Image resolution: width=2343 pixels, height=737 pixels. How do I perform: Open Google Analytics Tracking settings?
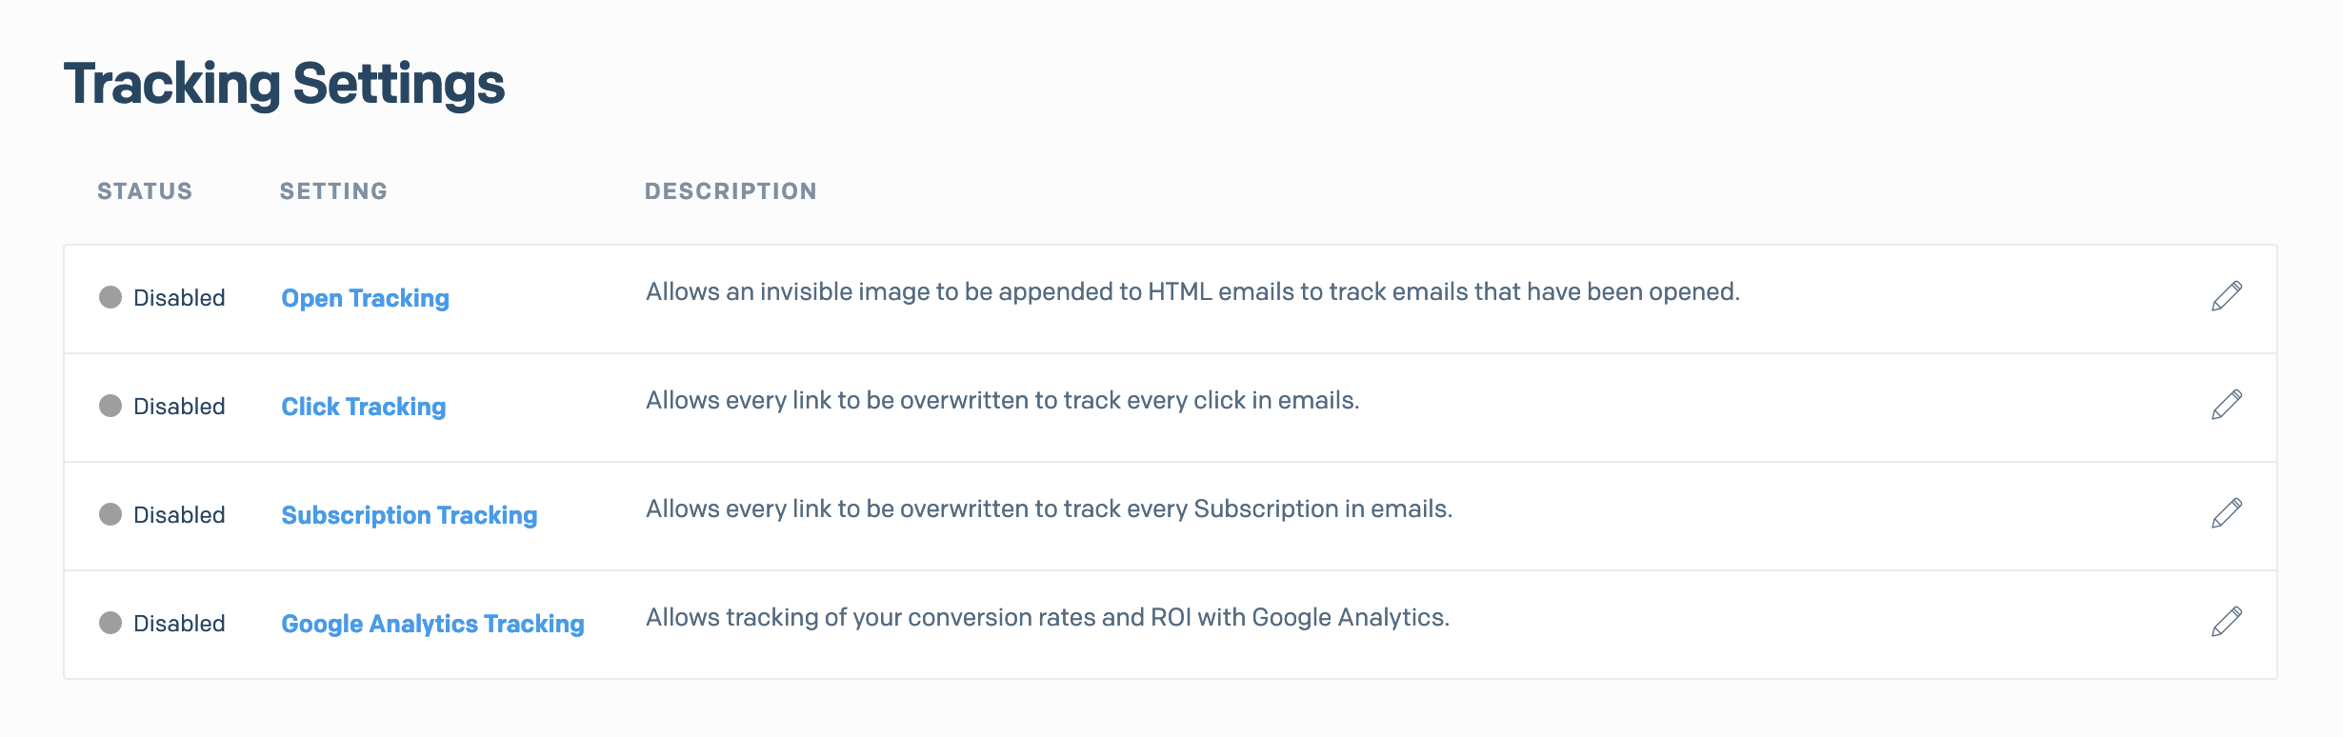coord(431,624)
